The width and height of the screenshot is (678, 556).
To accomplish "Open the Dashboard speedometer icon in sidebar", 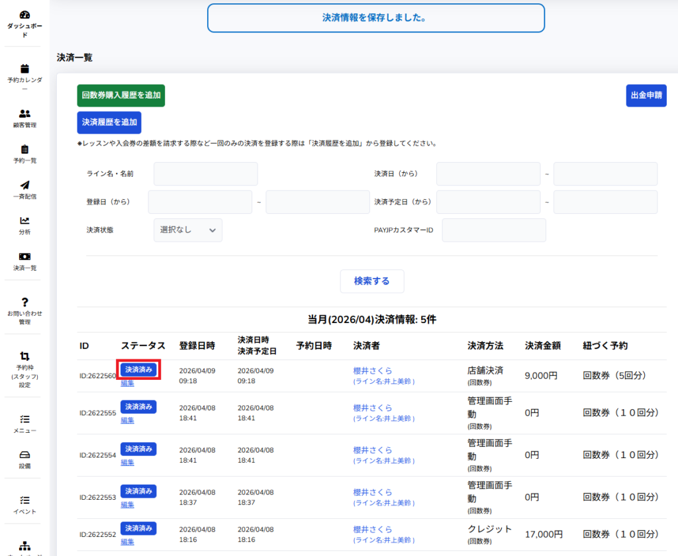I will coord(24,15).
